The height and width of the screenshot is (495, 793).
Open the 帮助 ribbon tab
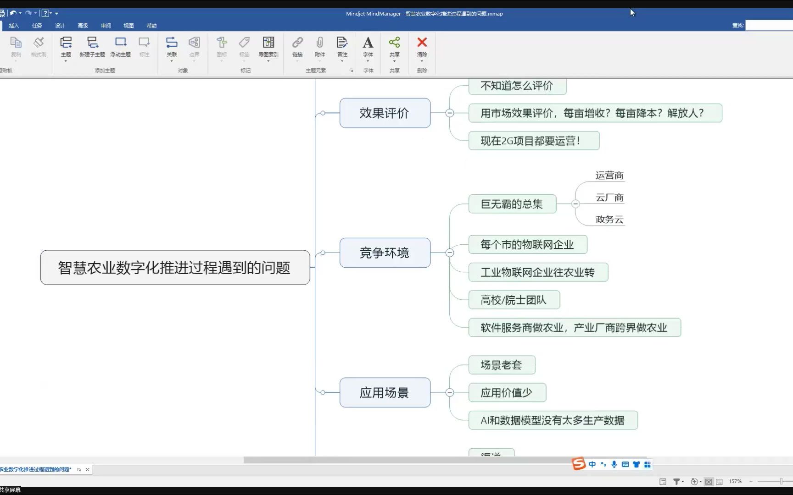152,26
